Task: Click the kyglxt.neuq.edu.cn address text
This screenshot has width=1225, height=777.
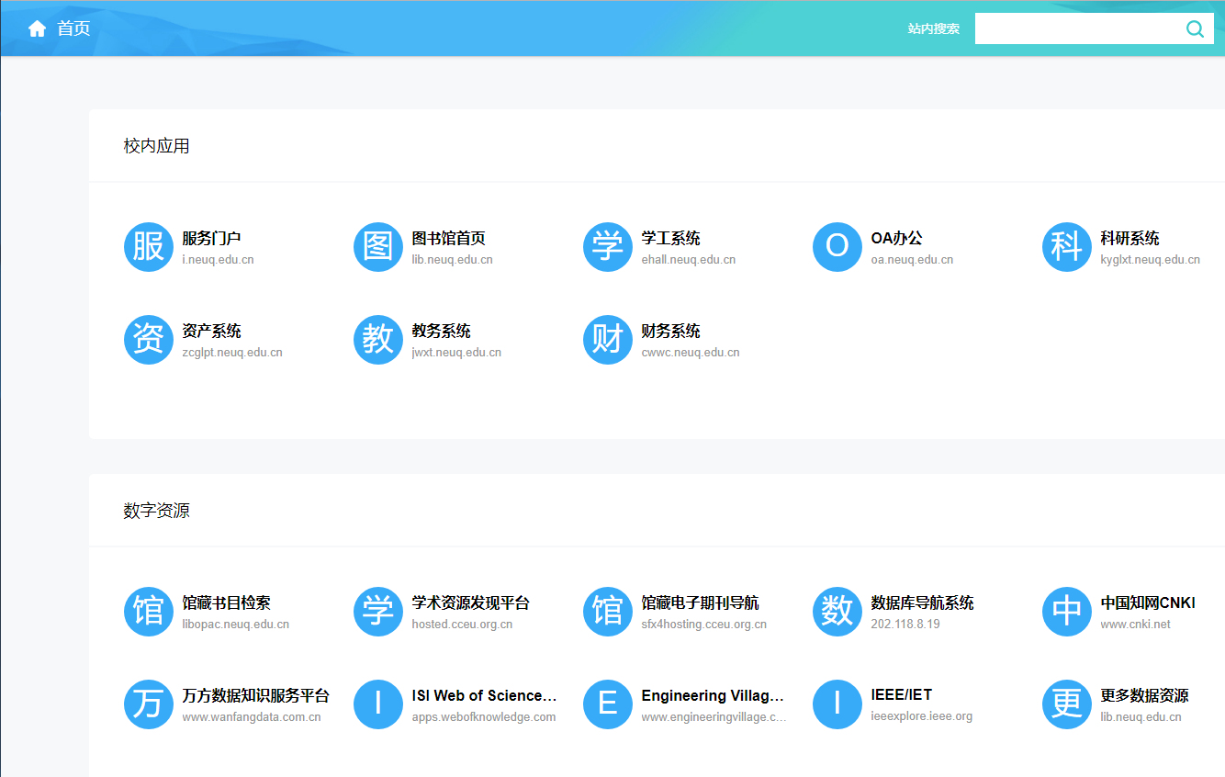Action: click(1150, 260)
